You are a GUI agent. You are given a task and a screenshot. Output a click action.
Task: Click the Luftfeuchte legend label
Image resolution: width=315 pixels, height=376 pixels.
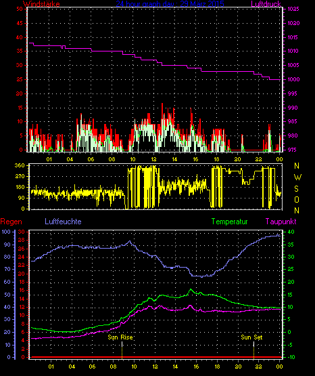tap(63, 222)
